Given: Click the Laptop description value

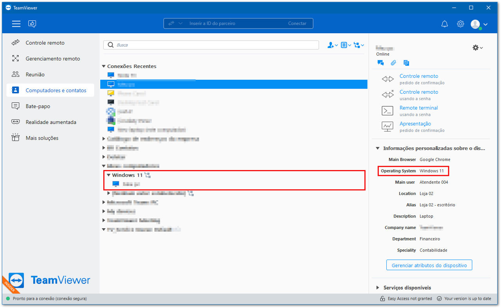Looking at the screenshot, I should click(426, 216).
